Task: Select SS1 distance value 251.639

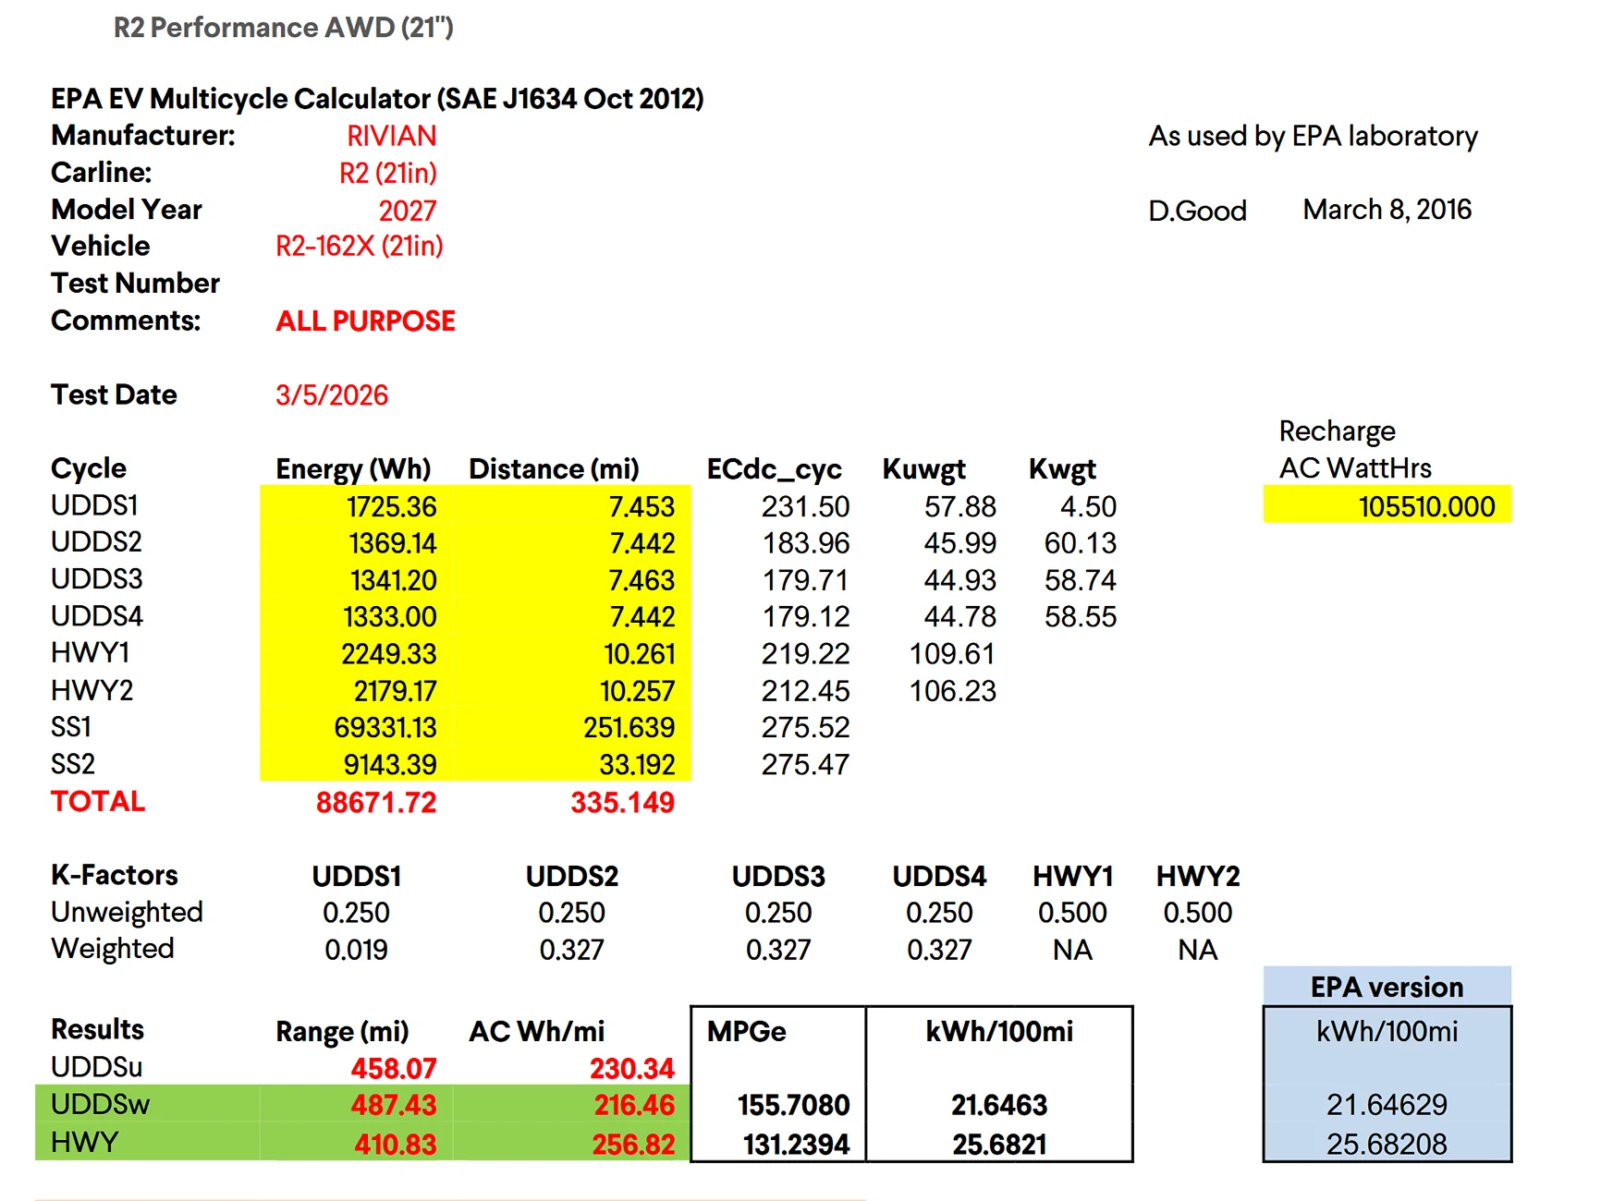Action: (629, 728)
